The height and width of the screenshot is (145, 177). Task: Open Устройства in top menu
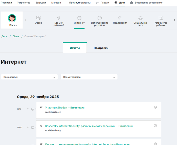coord(24,3)
